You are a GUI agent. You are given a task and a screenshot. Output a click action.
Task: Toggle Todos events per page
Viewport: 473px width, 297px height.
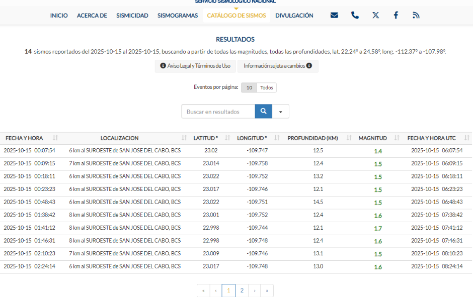click(x=267, y=88)
